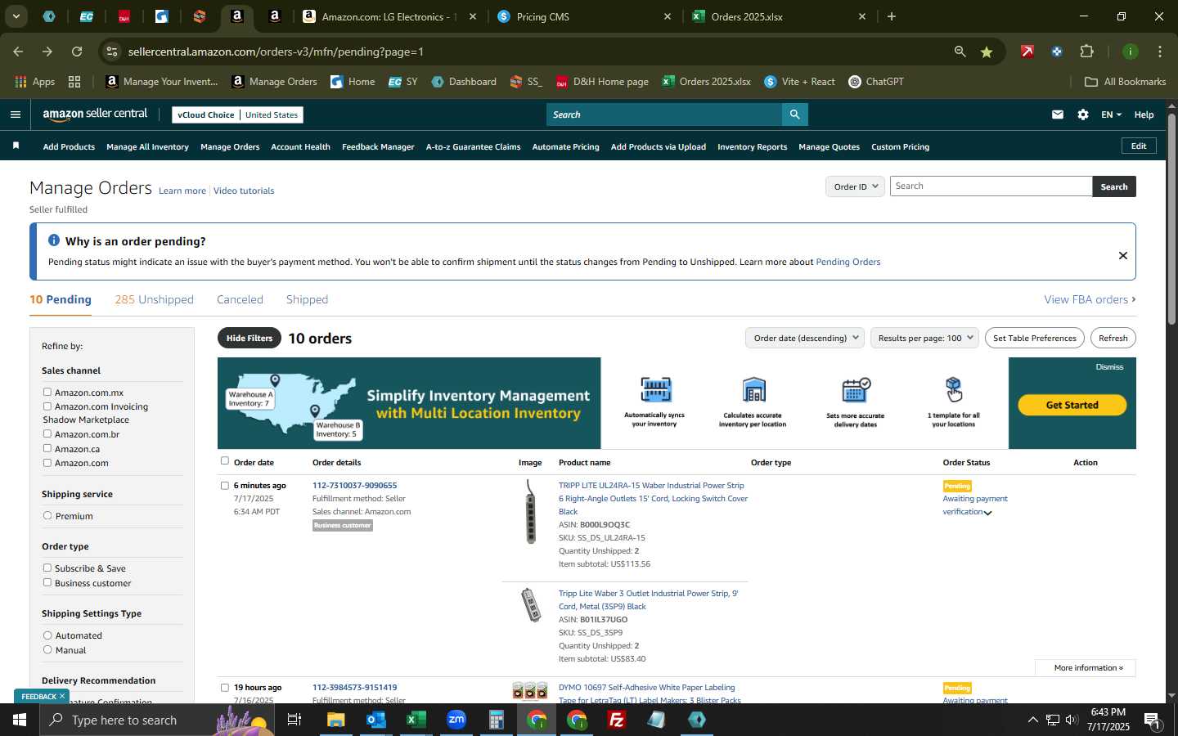Click the bookmark flag icon in nav bar
Image resolution: width=1178 pixels, height=736 pixels.
[16, 146]
